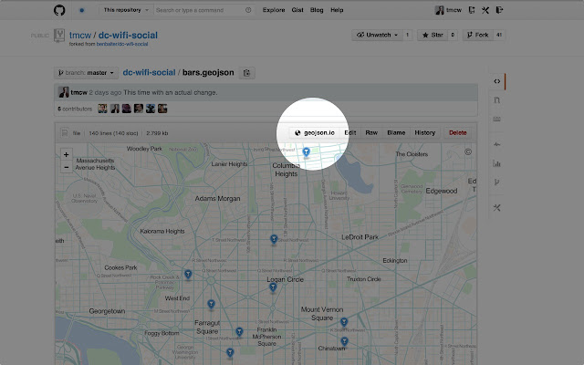Zoom out of the map with minus
This screenshot has height=365, width=584.
(x=67, y=167)
